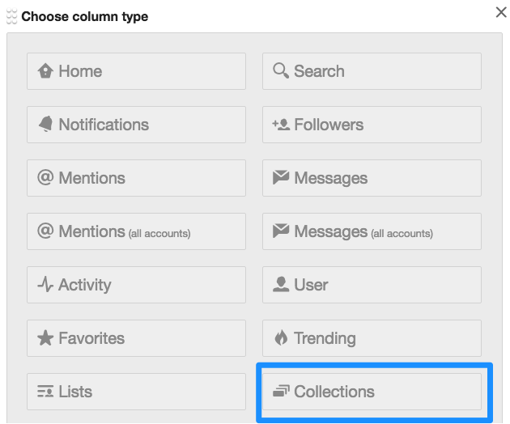The height and width of the screenshot is (424, 510).
Task: Select Mentions (all accounts) column
Action: [136, 231]
